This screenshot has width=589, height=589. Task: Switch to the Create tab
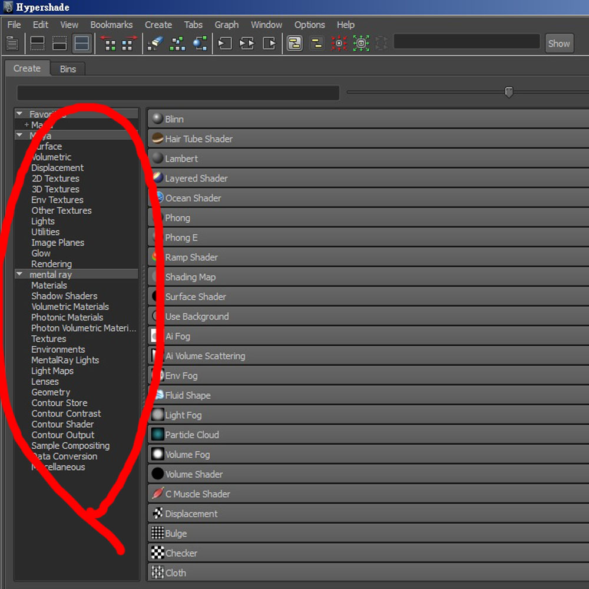(27, 68)
